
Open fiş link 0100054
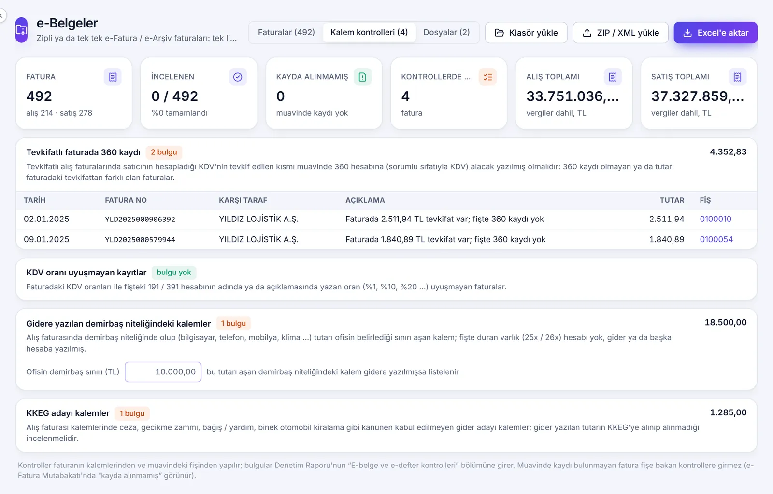(716, 239)
